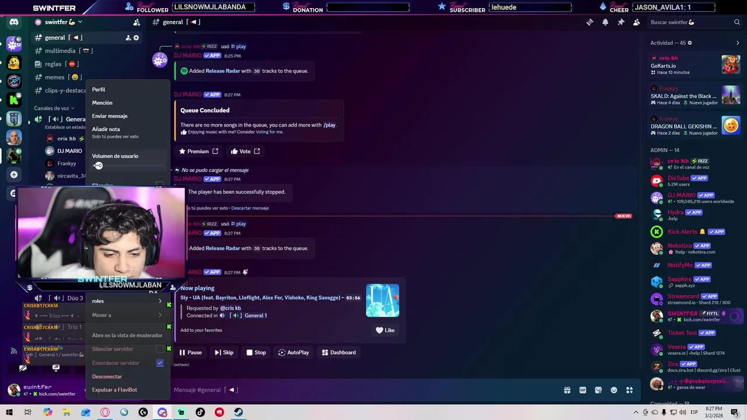The height and width of the screenshot is (420, 747).
Task: Toggle AutoPlay in music player
Action: pos(294,352)
